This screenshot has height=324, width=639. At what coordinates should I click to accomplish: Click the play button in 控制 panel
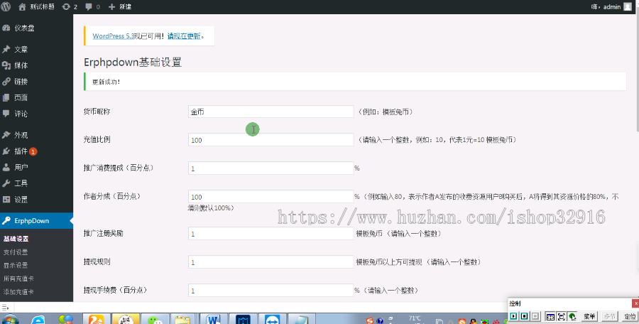[x=513, y=316]
